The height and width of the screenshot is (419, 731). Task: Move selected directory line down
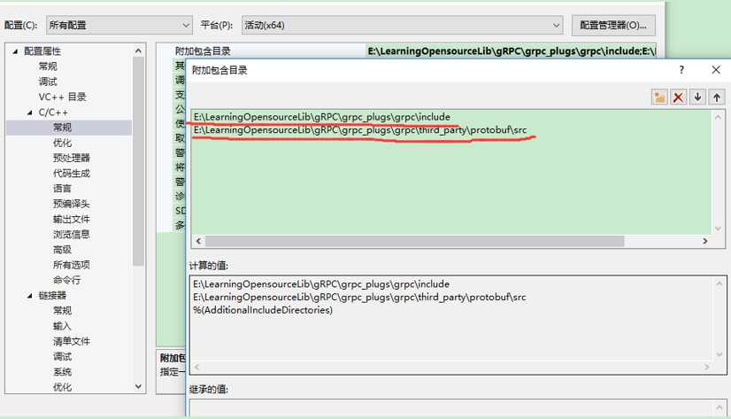click(697, 97)
